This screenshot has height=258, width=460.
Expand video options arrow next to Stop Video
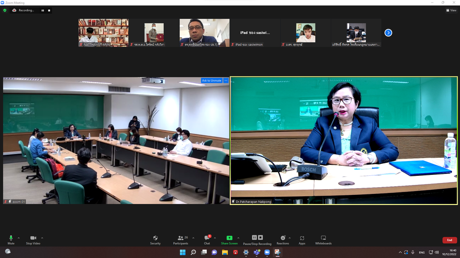(42, 237)
